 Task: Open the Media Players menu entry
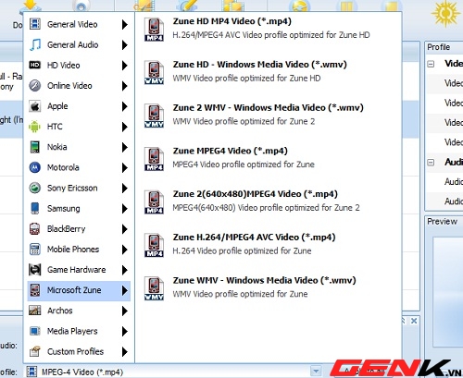[x=79, y=331]
